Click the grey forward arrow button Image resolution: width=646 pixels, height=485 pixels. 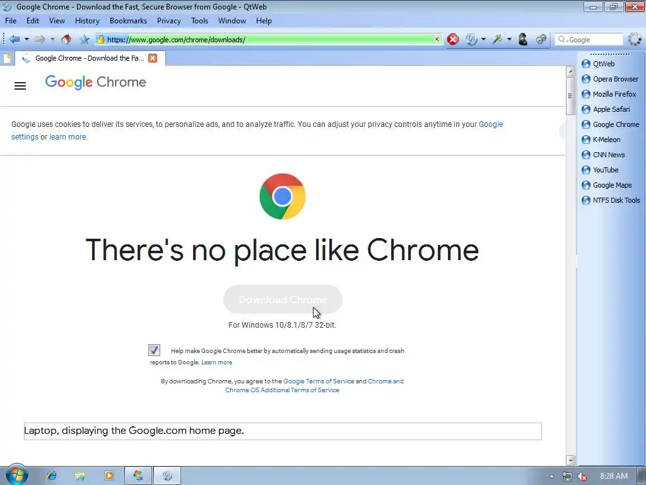pyautogui.click(x=40, y=40)
